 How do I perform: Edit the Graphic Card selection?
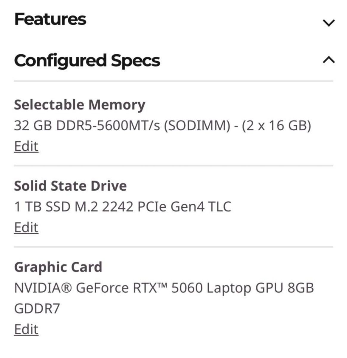coord(26,329)
